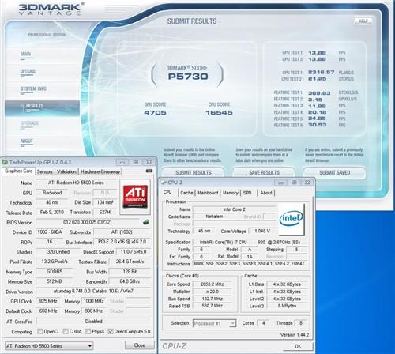Select the Cache tab in CPU-Z

[x=186, y=193]
